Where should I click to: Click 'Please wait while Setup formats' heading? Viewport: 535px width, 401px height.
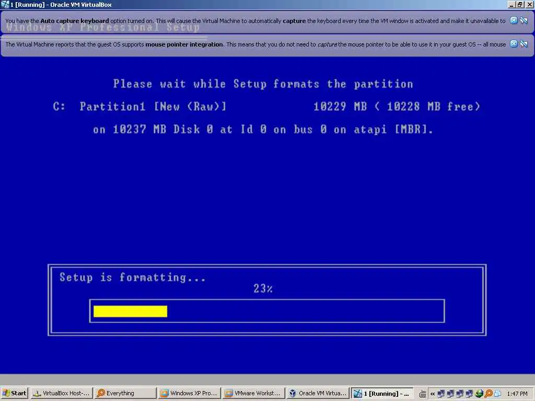coord(263,84)
